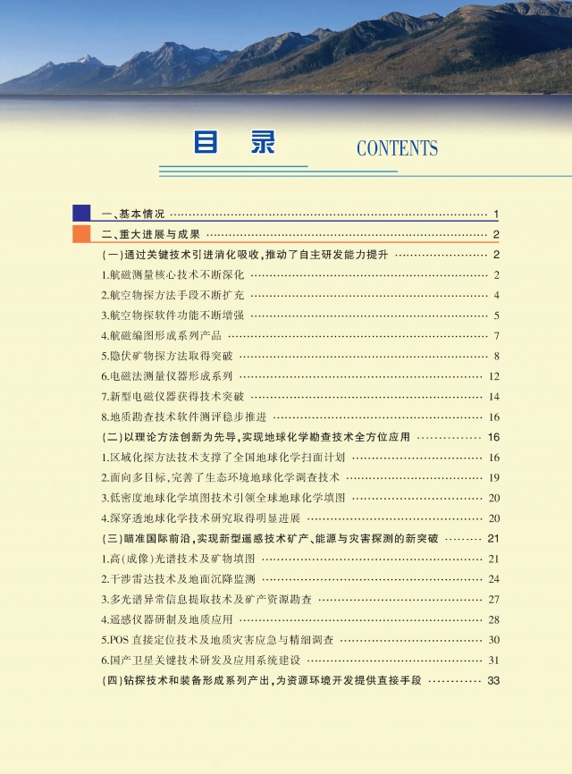Click the CONTENTS title text

(397, 149)
